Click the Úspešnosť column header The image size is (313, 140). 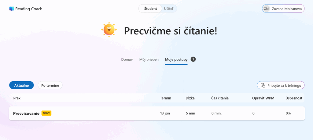294,98
